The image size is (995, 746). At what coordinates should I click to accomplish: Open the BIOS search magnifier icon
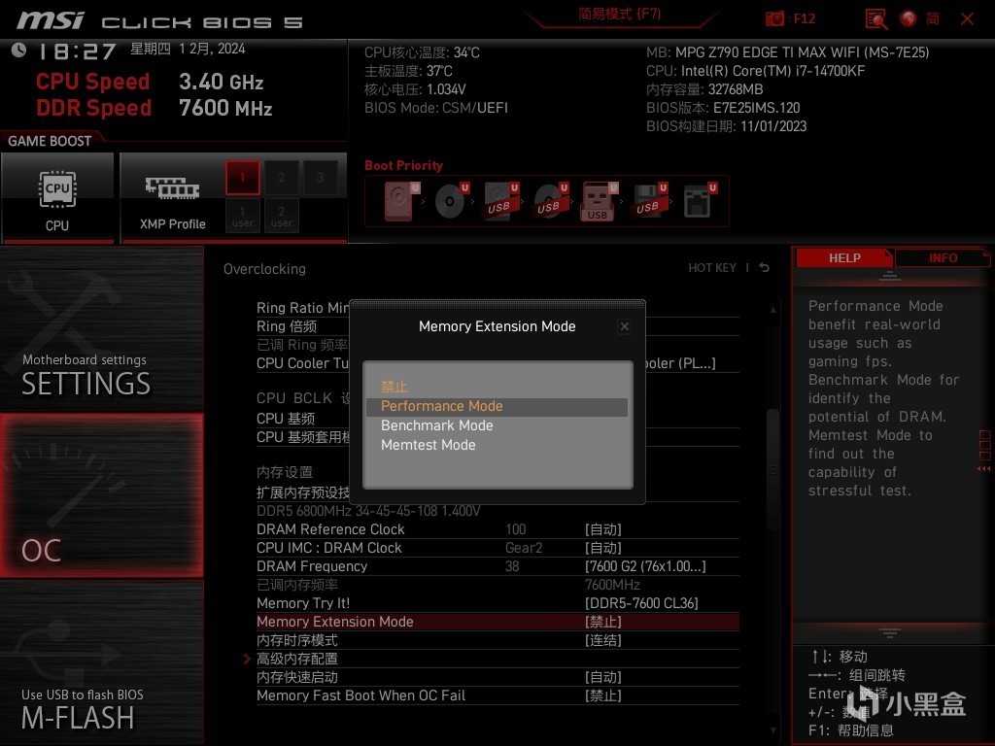(x=876, y=19)
